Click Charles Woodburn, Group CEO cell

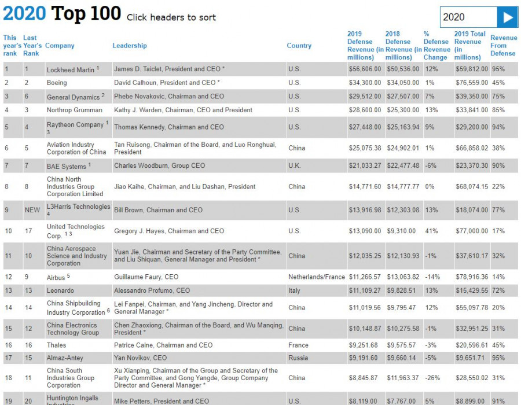199,165
